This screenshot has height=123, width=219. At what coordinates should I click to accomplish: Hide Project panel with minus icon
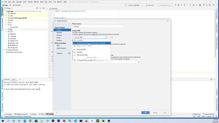(47, 8)
